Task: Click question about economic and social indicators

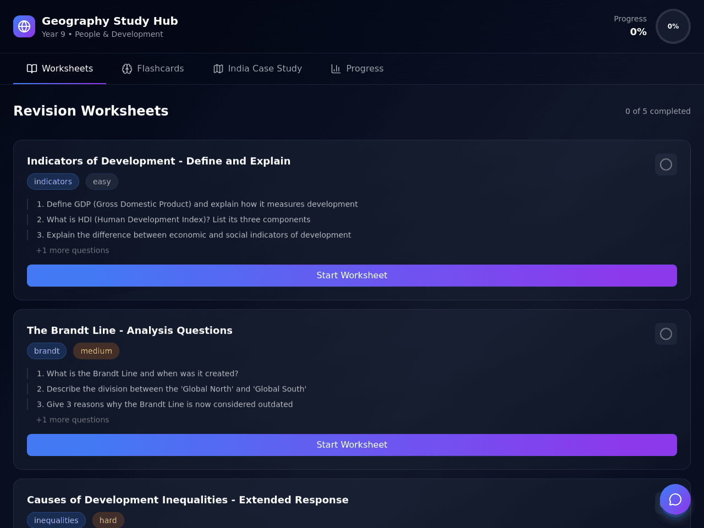Action: 194,235
